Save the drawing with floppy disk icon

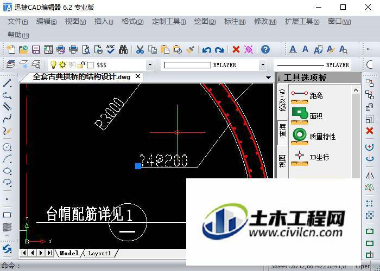click(x=36, y=50)
